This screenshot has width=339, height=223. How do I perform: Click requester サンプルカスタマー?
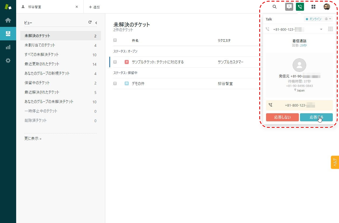coord(230,62)
